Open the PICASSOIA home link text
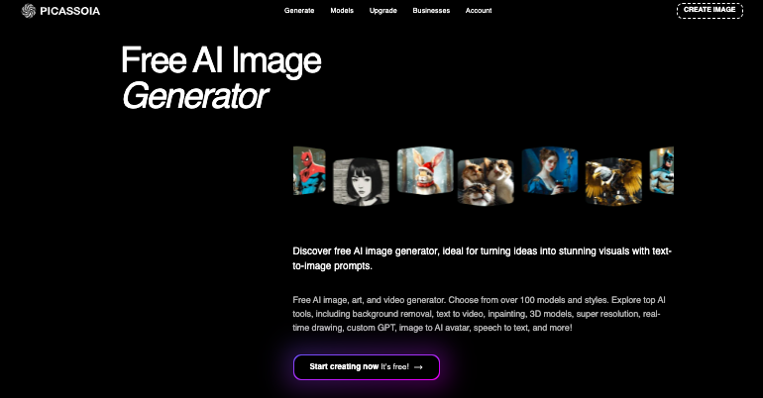 point(70,11)
